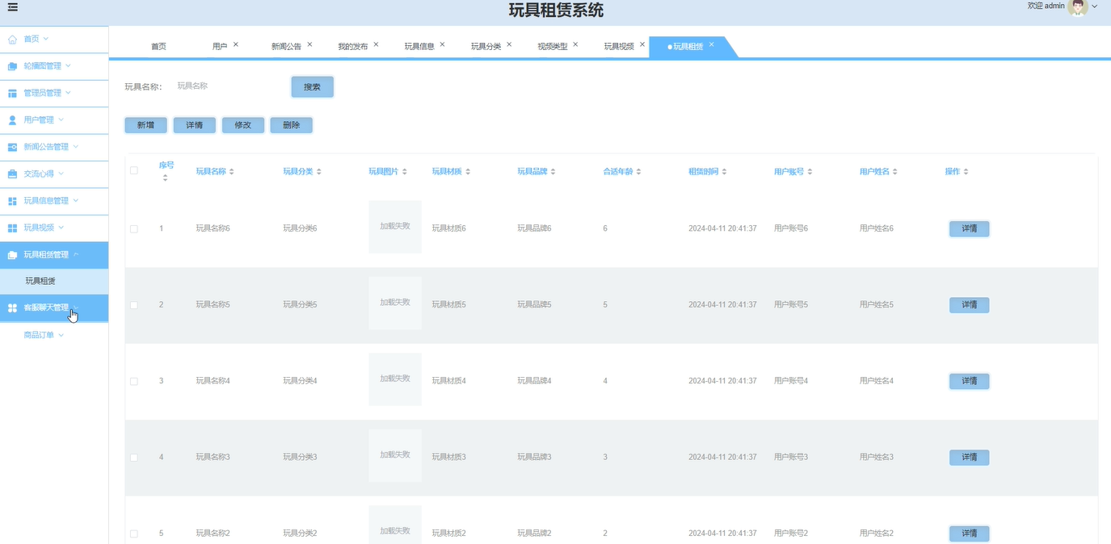The image size is (1111, 544).
Task: Open 详情 for 玩具名称4 row
Action: [969, 381]
